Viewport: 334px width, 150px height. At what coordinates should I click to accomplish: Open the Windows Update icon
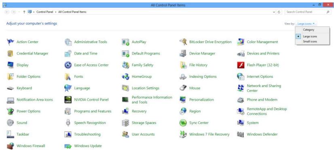click(68, 146)
